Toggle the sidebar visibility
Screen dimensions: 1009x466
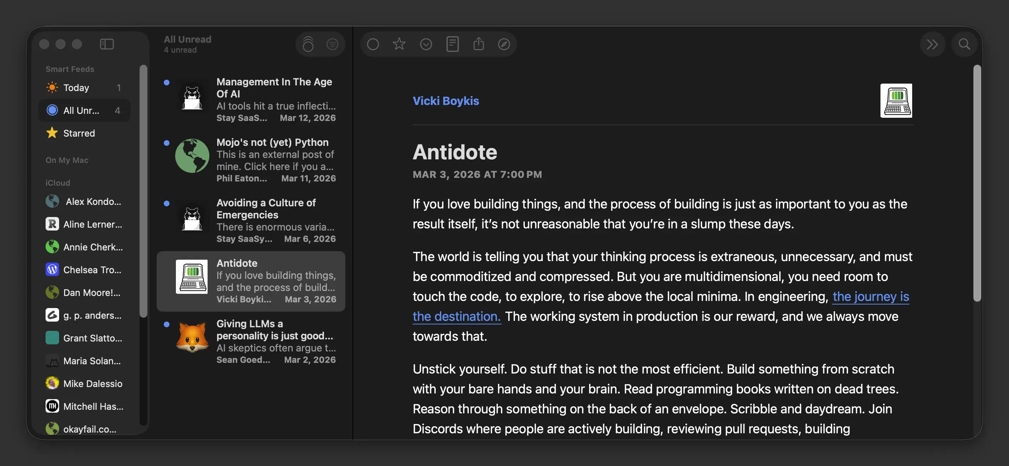click(106, 44)
